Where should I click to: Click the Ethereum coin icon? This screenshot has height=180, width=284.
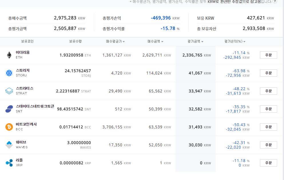9,55
